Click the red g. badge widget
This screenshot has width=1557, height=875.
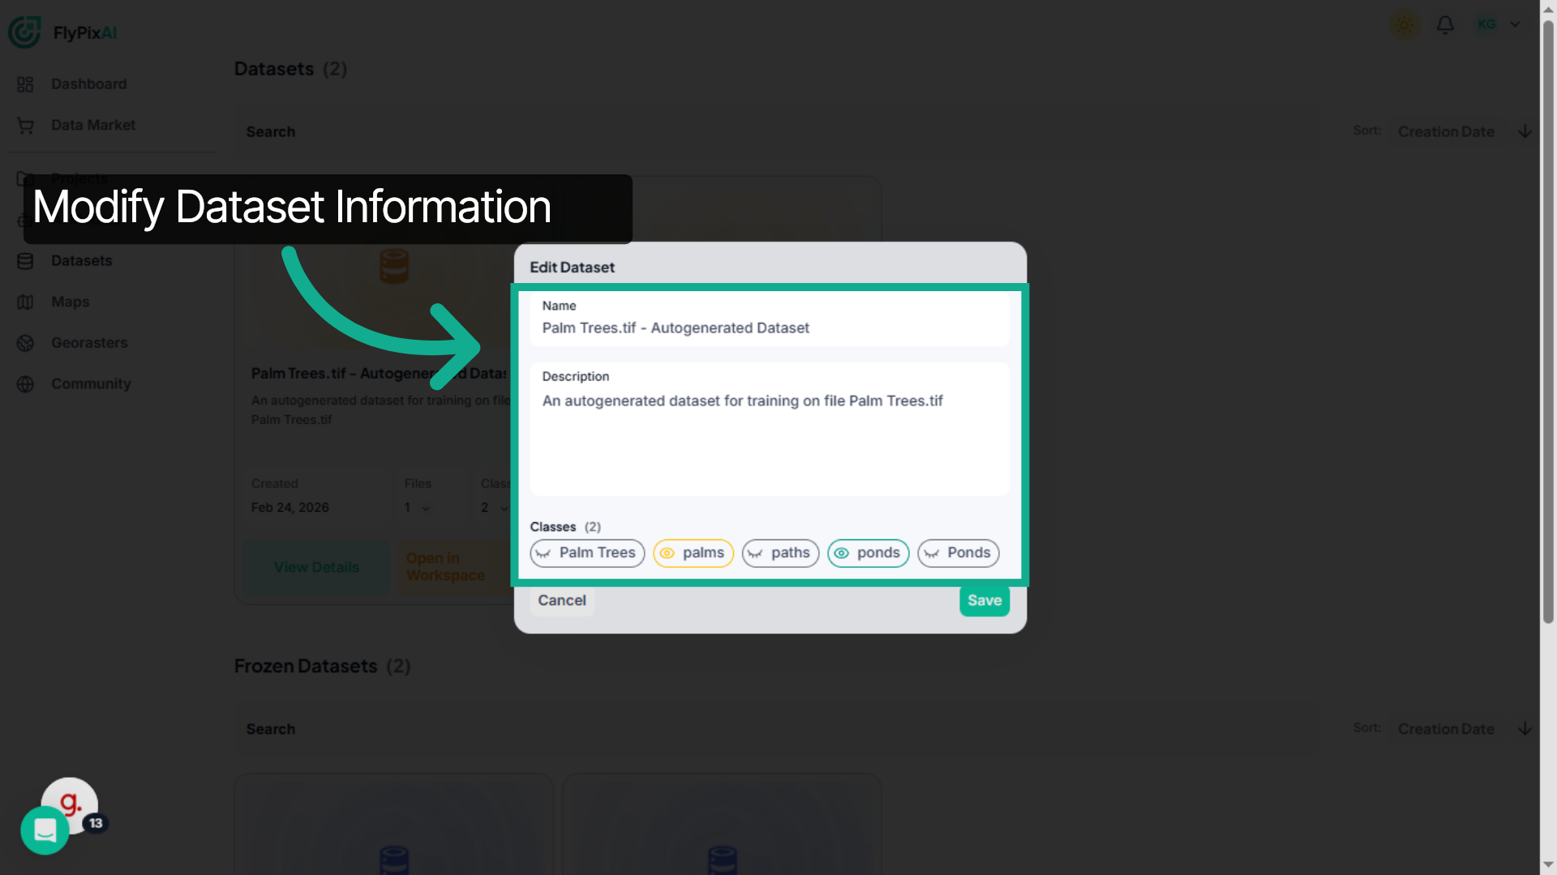pos(70,803)
